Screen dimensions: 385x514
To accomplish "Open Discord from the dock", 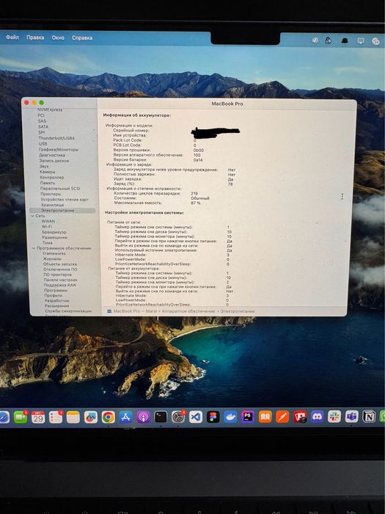I will pyautogui.click(x=317, y=416).
